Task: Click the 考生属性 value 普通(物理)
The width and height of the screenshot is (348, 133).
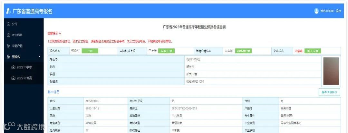Action: tap(286, 116)
